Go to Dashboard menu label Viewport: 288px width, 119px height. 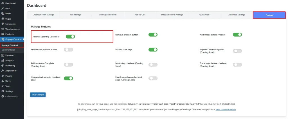click(x=10, y=3)
